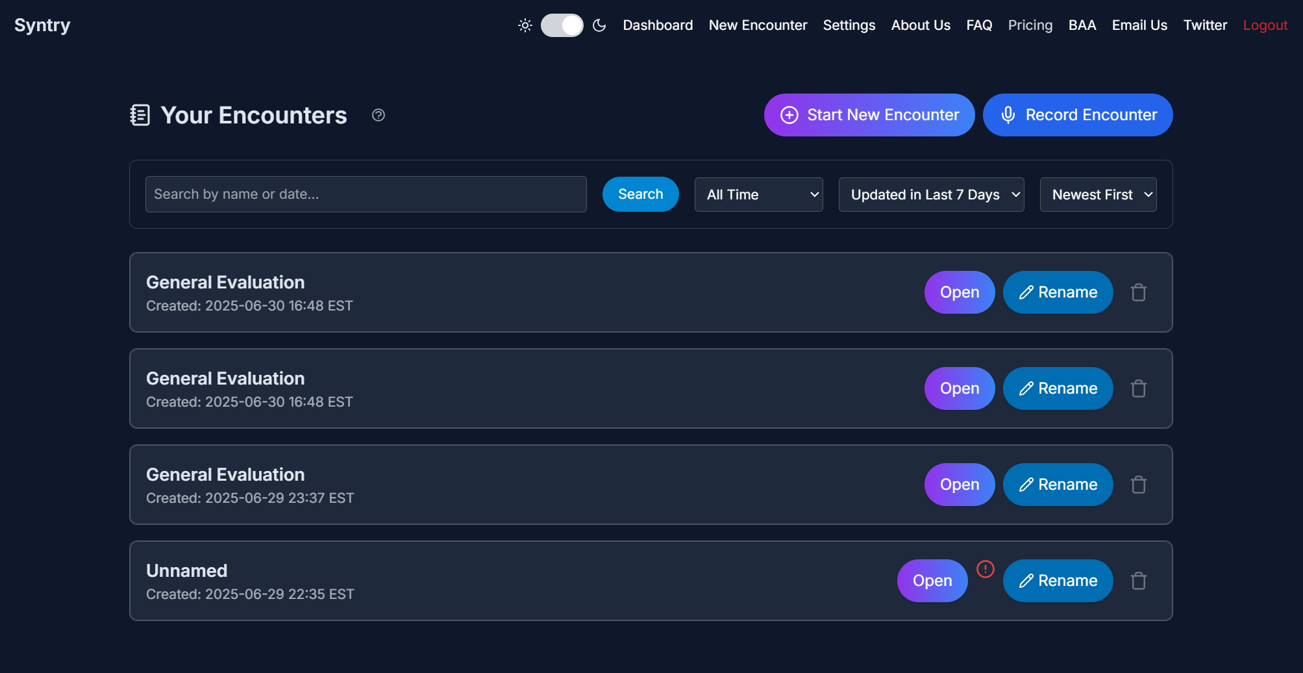This screenshot has width=1303, height=673.
Task: Open the BAA link
Action: pos(1082,25)
